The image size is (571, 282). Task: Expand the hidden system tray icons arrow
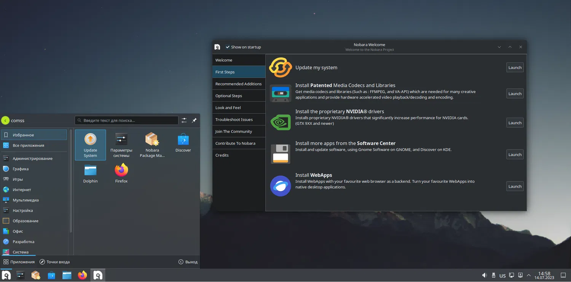(529, 275)
